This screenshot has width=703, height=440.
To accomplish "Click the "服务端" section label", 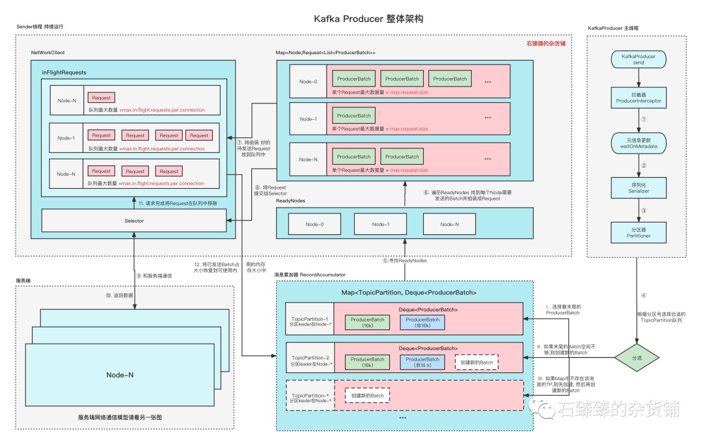I will click(x=23, y=281).
